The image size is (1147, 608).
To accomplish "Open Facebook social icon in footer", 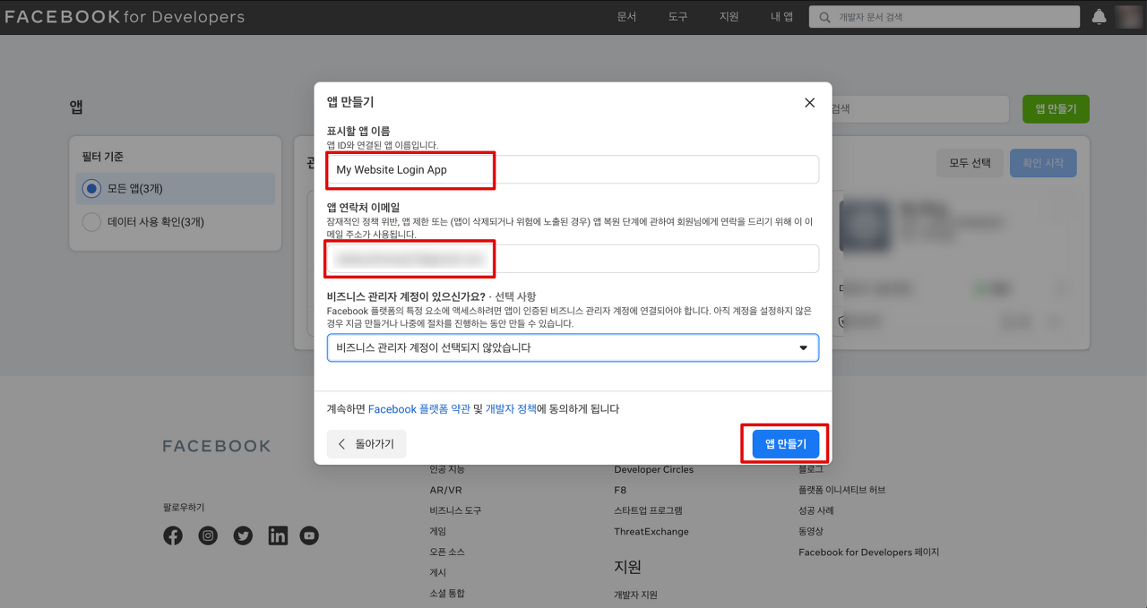I will pos(173,535).
